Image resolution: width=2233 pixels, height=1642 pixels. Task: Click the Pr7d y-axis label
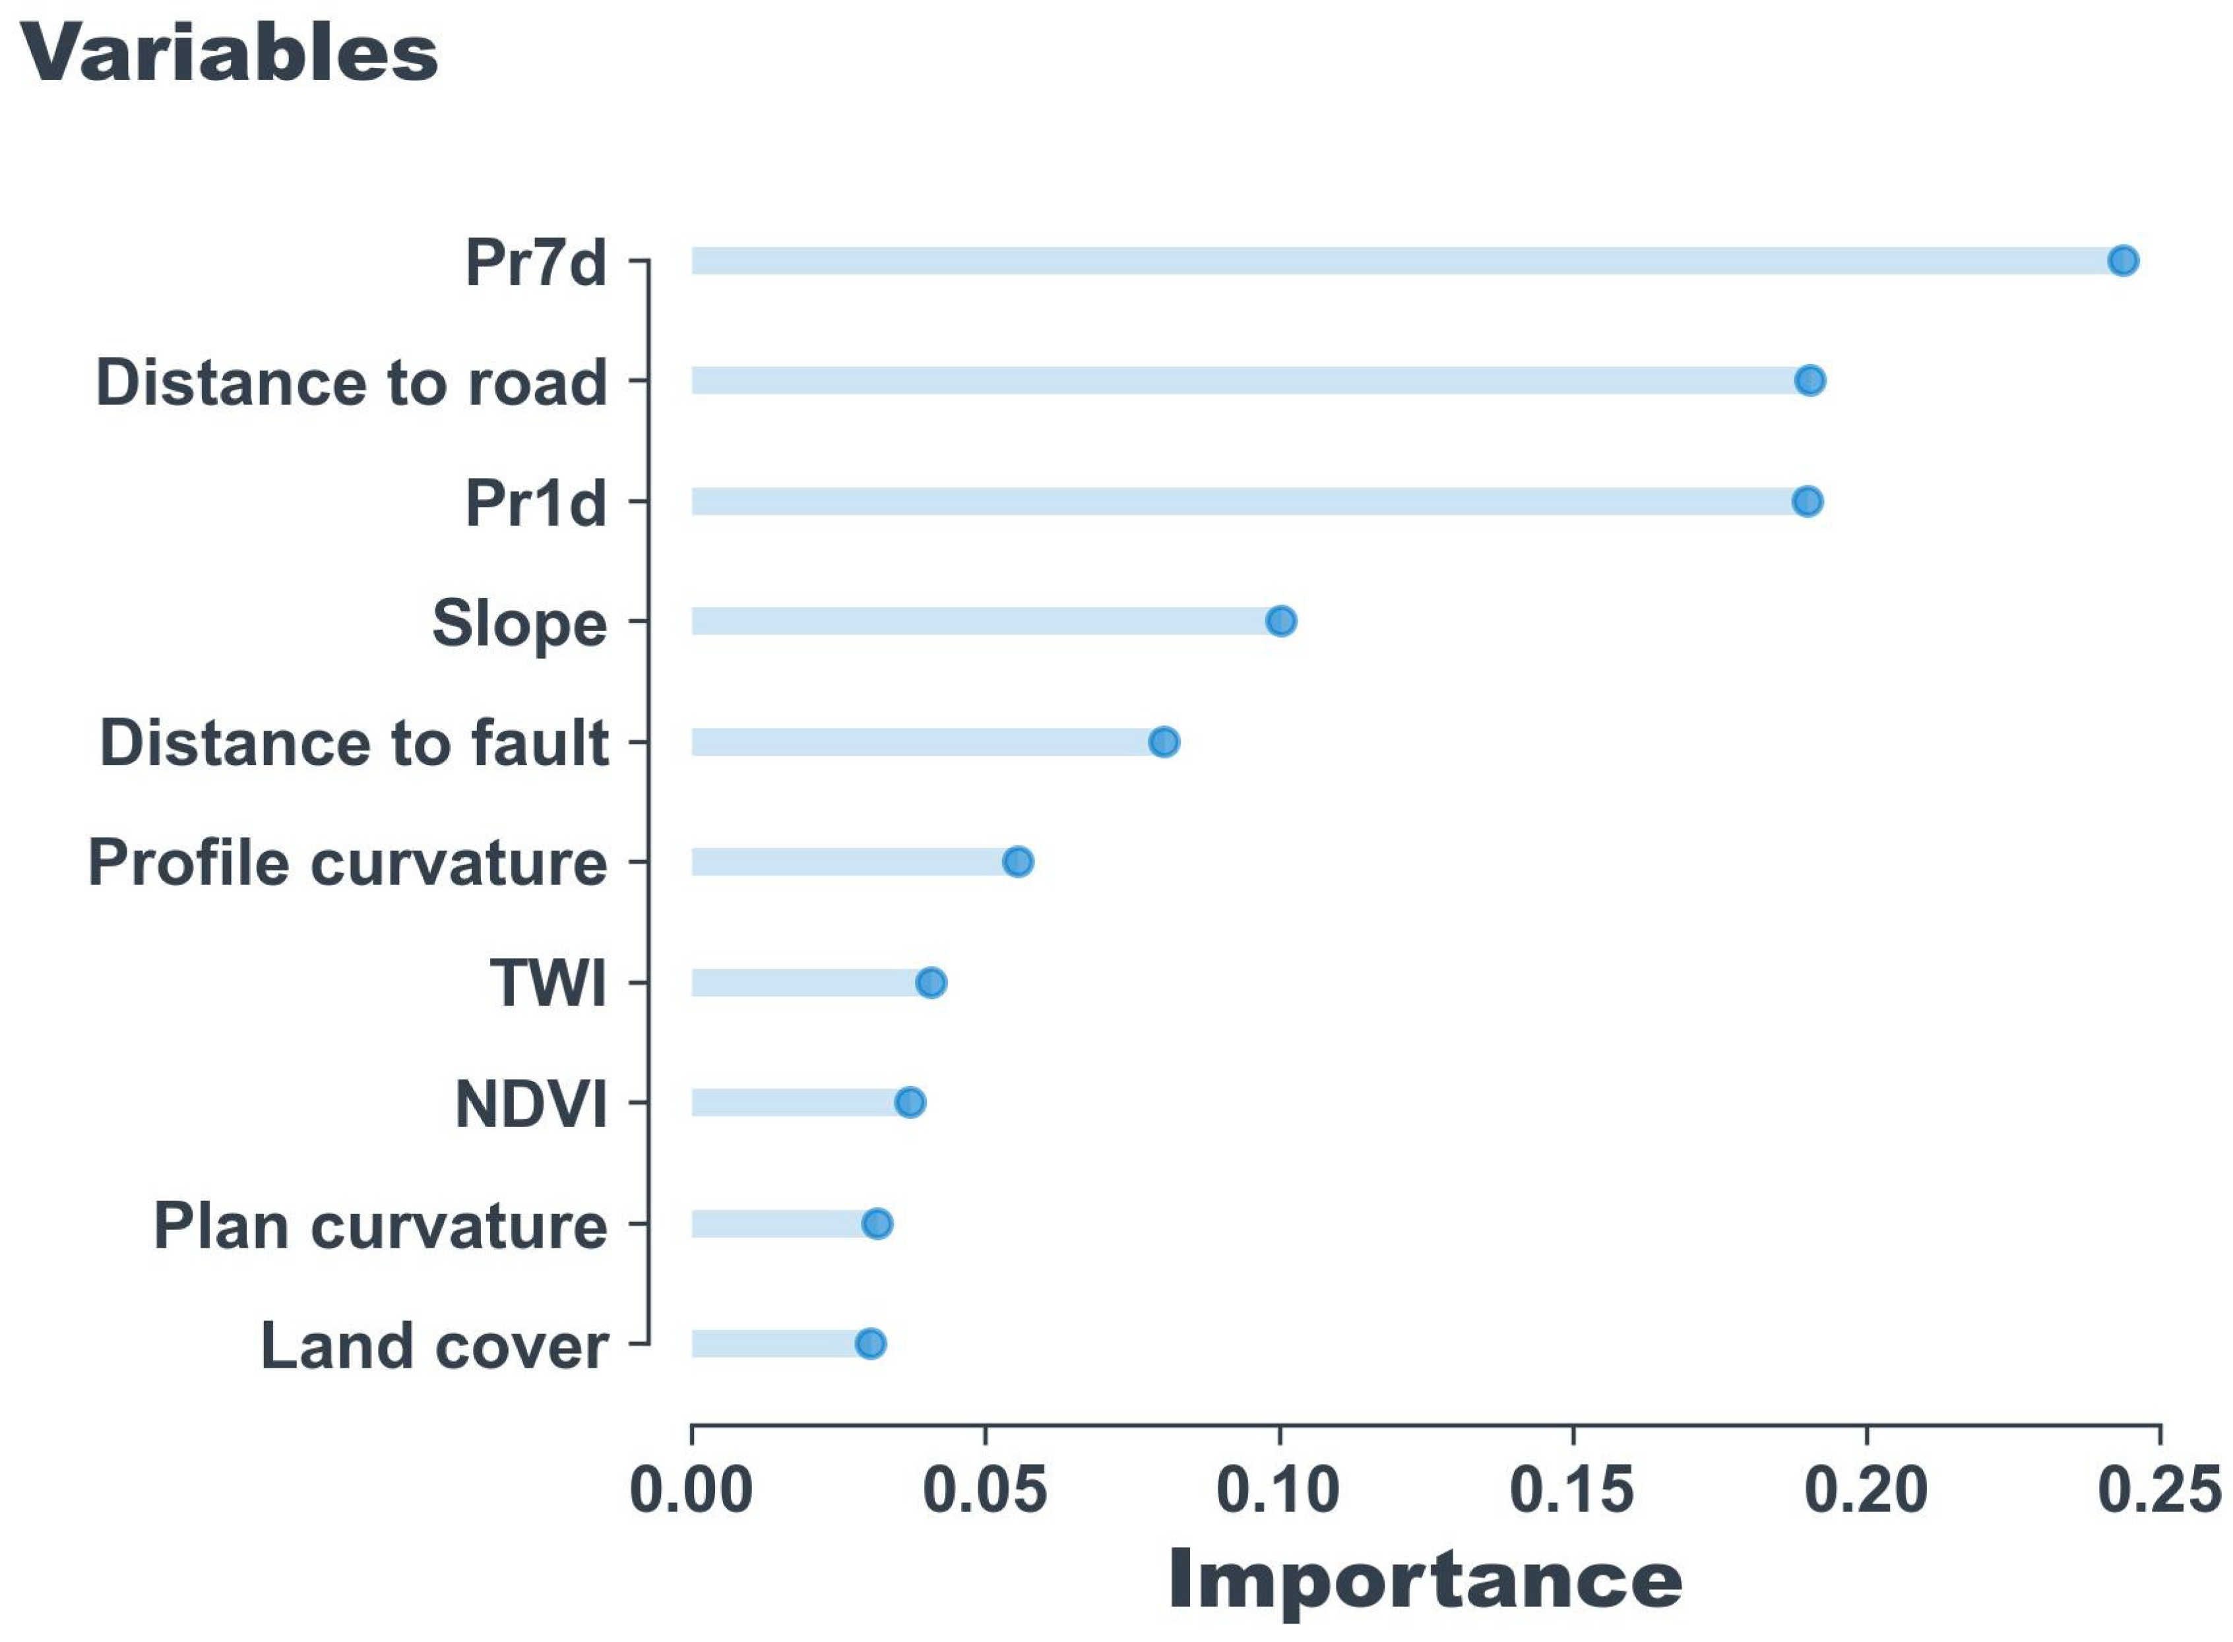click(x=536, y=263)
